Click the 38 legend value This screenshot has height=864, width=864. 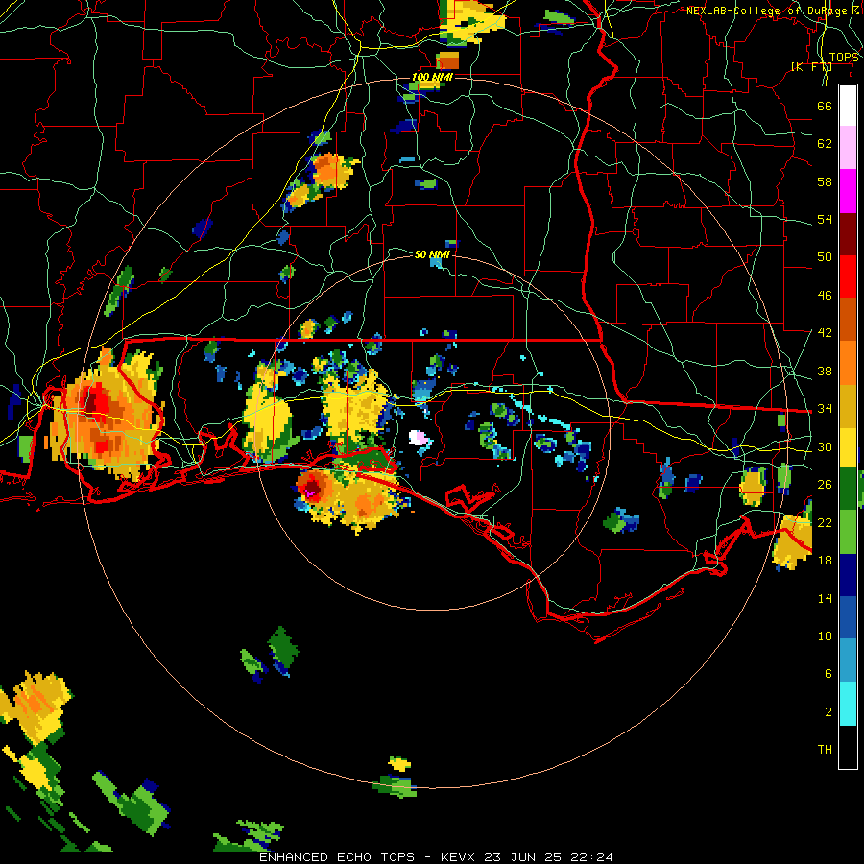click(825, 371)
